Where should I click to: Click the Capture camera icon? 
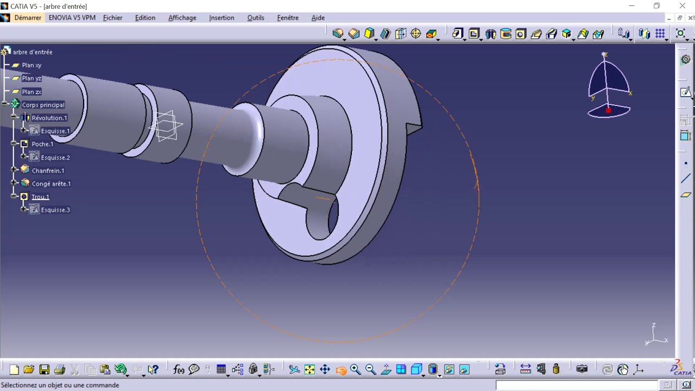582,370
